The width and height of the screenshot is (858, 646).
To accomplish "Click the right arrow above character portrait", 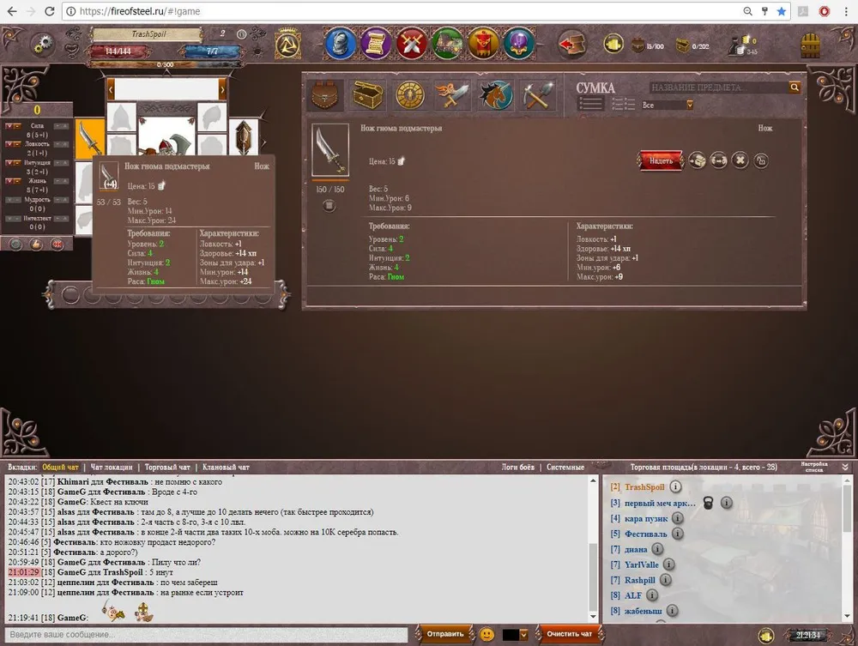I will (222, 89).
